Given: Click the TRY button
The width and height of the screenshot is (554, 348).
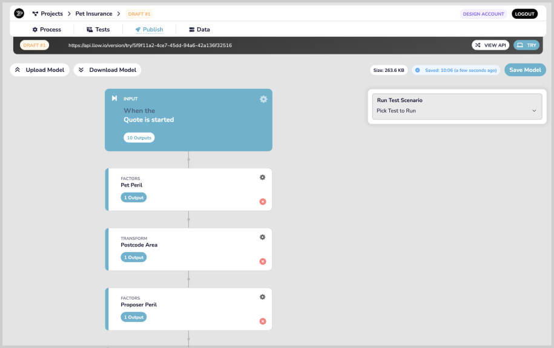Looking at the screenshot, I should coord(526,45).
